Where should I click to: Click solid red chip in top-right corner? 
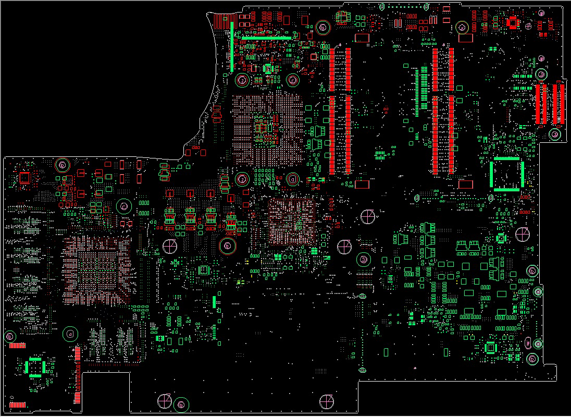coord(513,22)
